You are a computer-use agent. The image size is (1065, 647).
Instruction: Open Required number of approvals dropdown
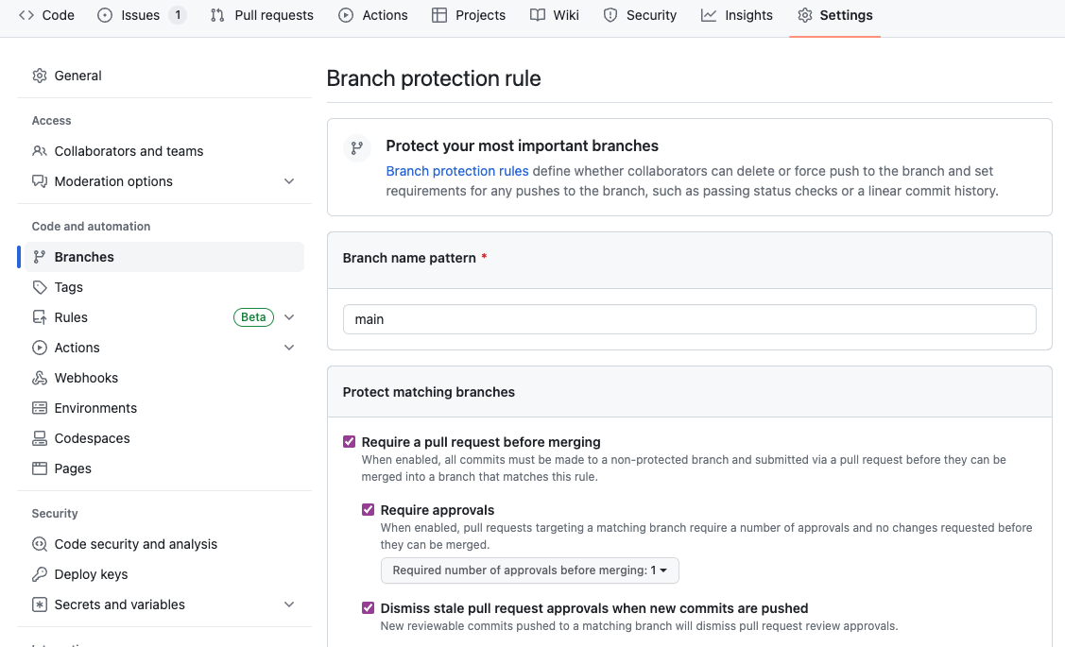pyautogui.click(x=529, y=570)
